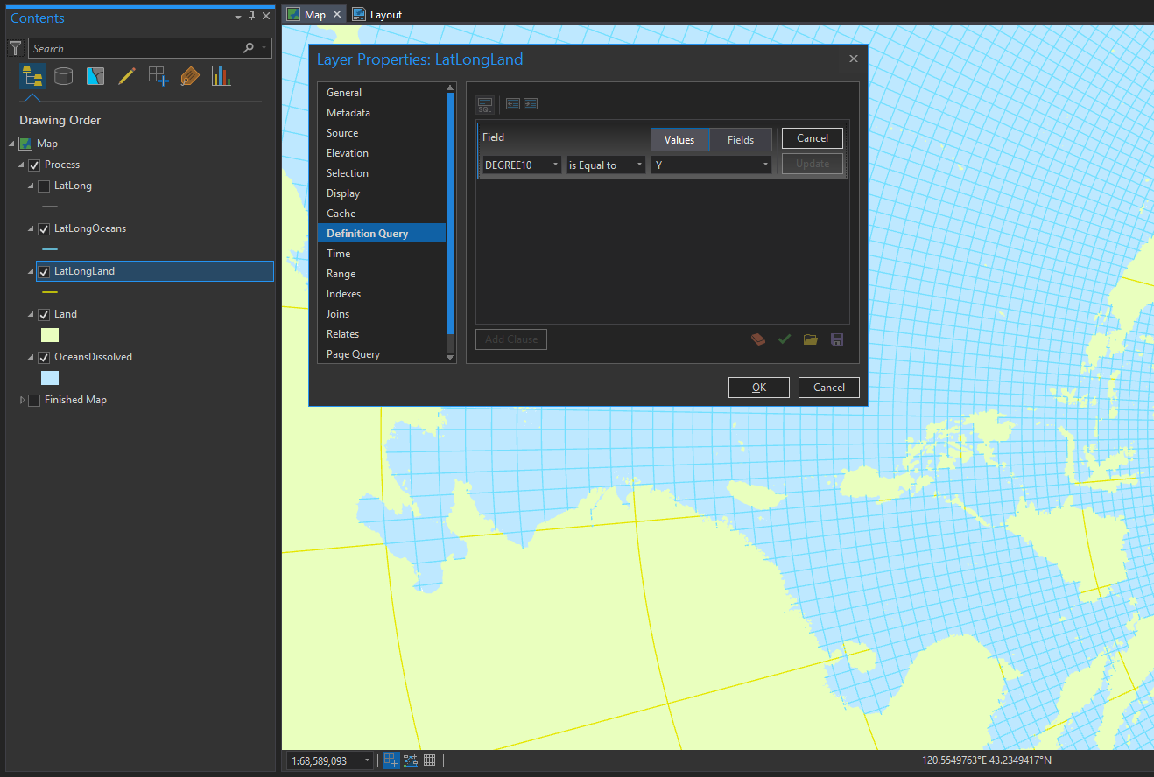Open the List By Labeling tag icon
The width and height of the screenshot is (1154, 777).
[189, 76]
